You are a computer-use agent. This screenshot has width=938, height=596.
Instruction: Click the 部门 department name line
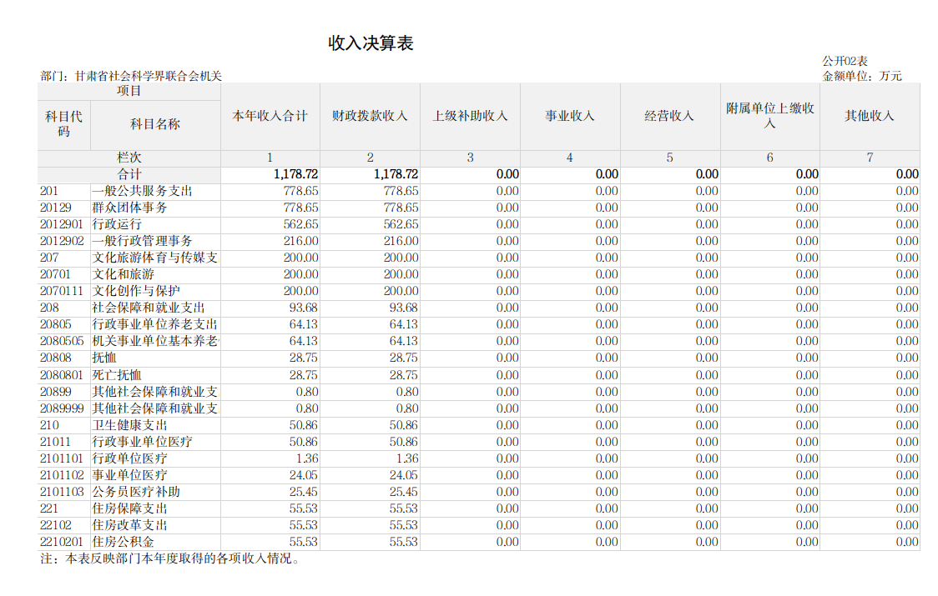[x=131, y=76]
